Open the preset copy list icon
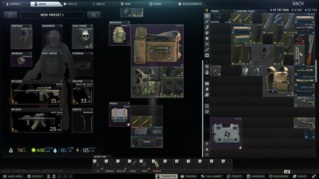 coord(11,15)
